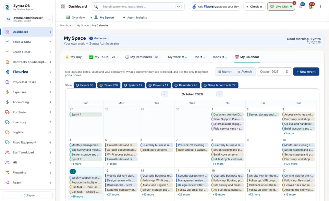This screenshot has width=329, height=201.
Task: Go to the next month
Action: click(x=219, y=94)
